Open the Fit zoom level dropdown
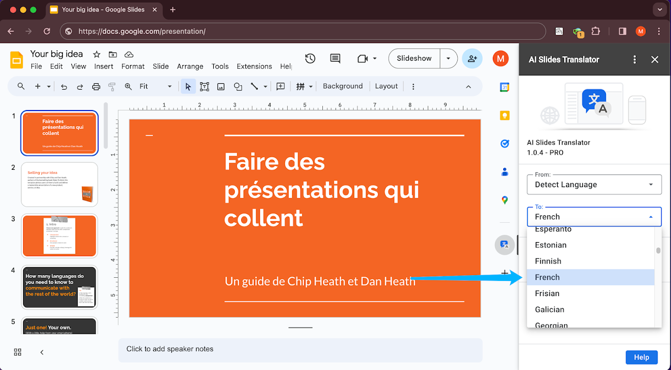Screen dimensions: 671x370 click(156, 86)
